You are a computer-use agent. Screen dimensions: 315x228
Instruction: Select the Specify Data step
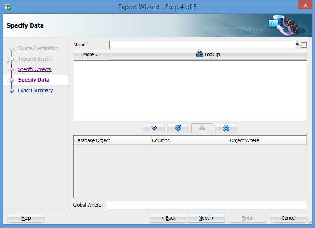[34, 80]
